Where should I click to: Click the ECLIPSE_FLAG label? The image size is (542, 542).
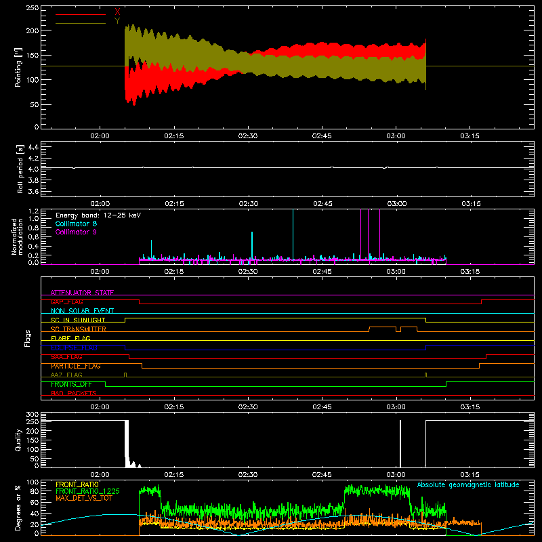tap(74, 348)
